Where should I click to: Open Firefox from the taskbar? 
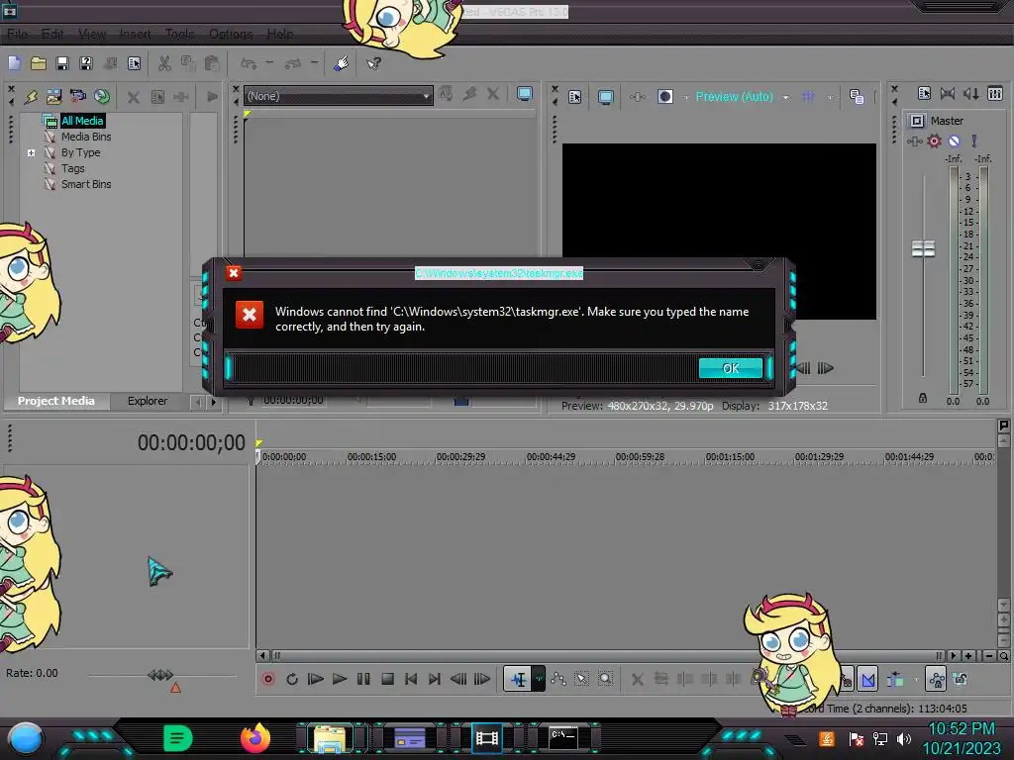254,737
